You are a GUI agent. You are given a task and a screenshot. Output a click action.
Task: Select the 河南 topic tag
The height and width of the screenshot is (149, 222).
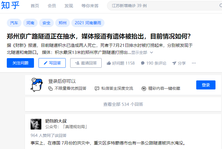click(x=30, y=23)
